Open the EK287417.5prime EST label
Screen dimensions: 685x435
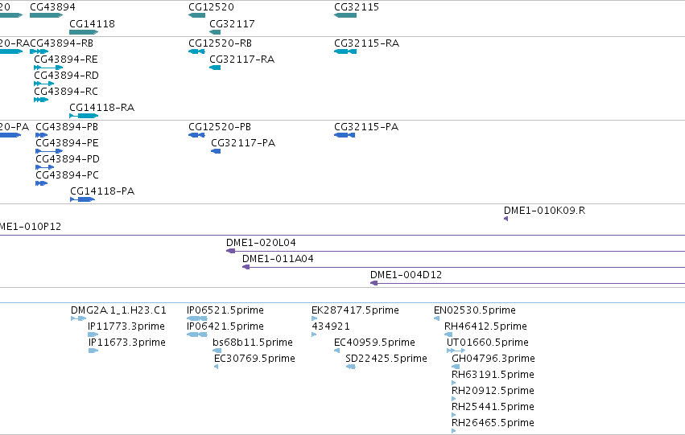[355, 310]
